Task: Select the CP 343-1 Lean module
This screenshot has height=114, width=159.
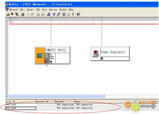Action: 52,58
